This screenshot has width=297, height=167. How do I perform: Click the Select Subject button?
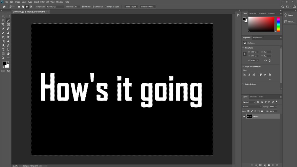[131, 7]
